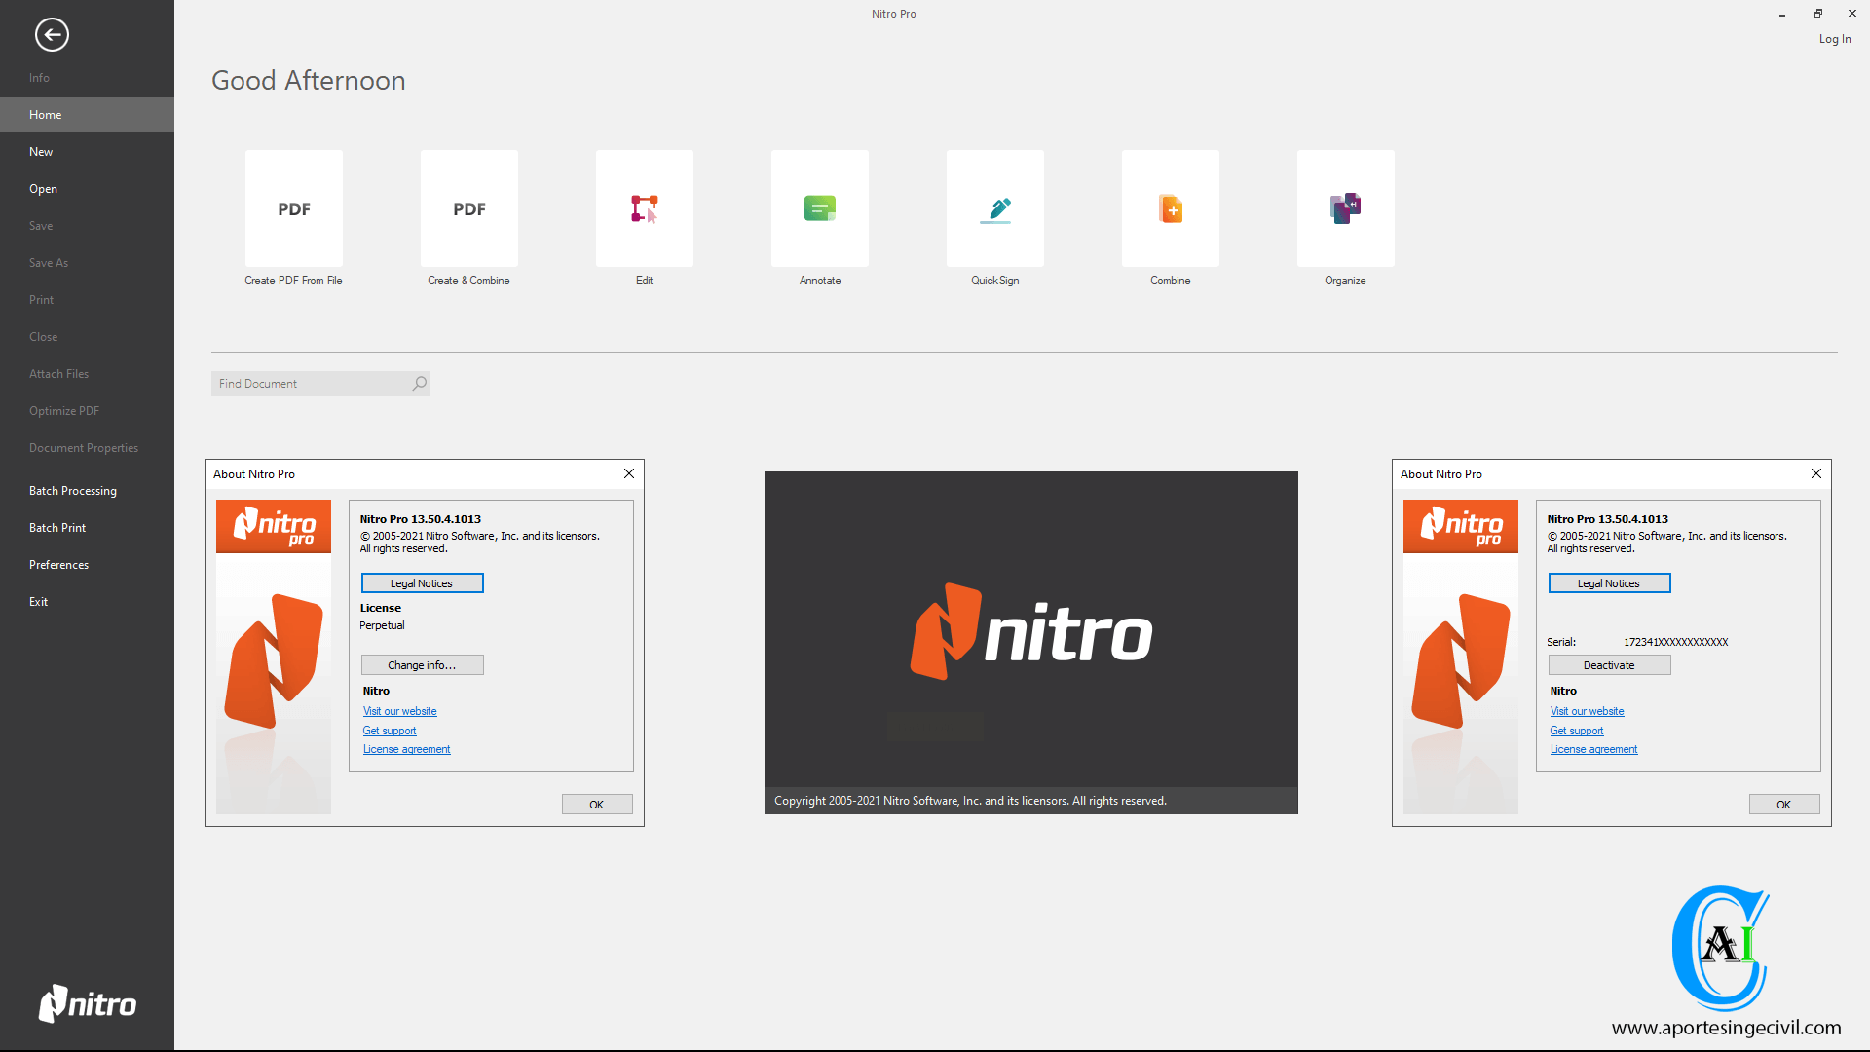
Task: Click Log In at top right
Action: click(1835, 39)
